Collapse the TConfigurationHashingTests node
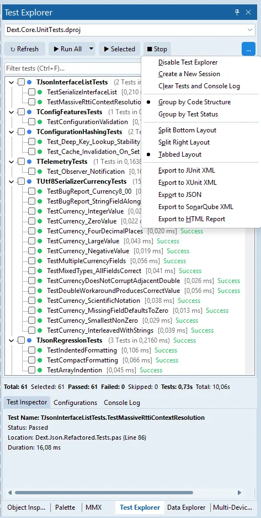Screen dimensions: 261x518 pyautogui.click(x=12, y=132)
